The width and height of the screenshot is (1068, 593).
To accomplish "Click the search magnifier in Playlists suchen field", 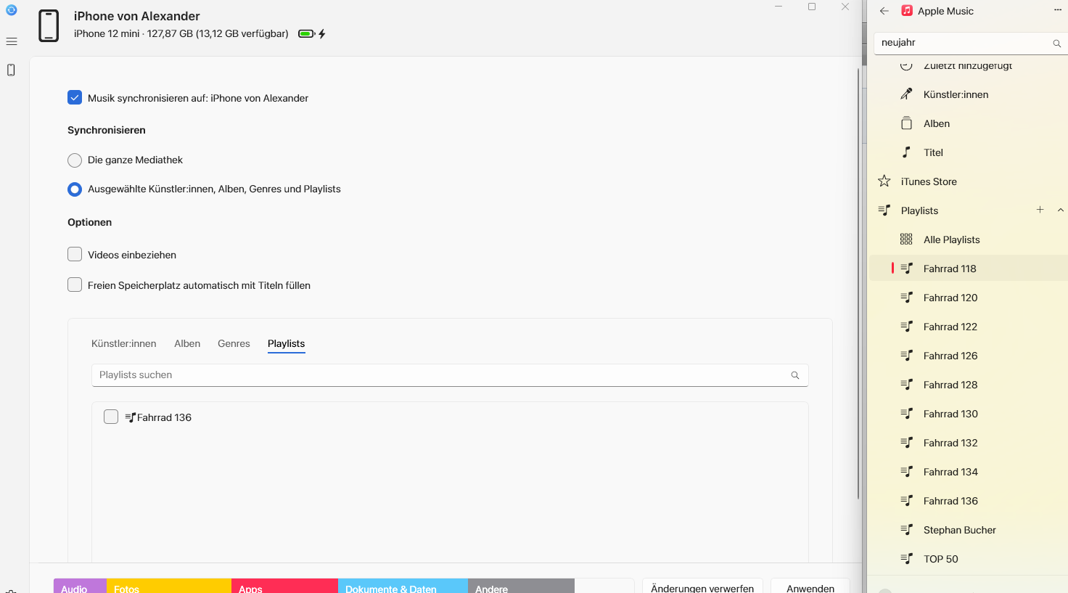I will [x=795, y=375].
